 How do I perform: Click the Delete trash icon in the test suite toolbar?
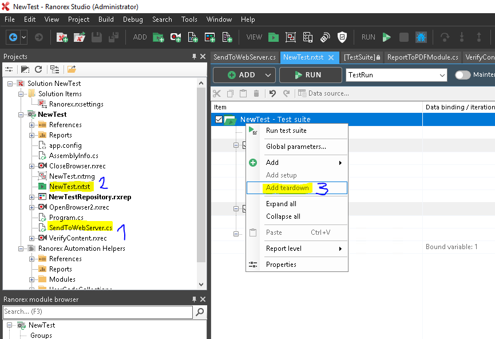click(x=256, y=93)
